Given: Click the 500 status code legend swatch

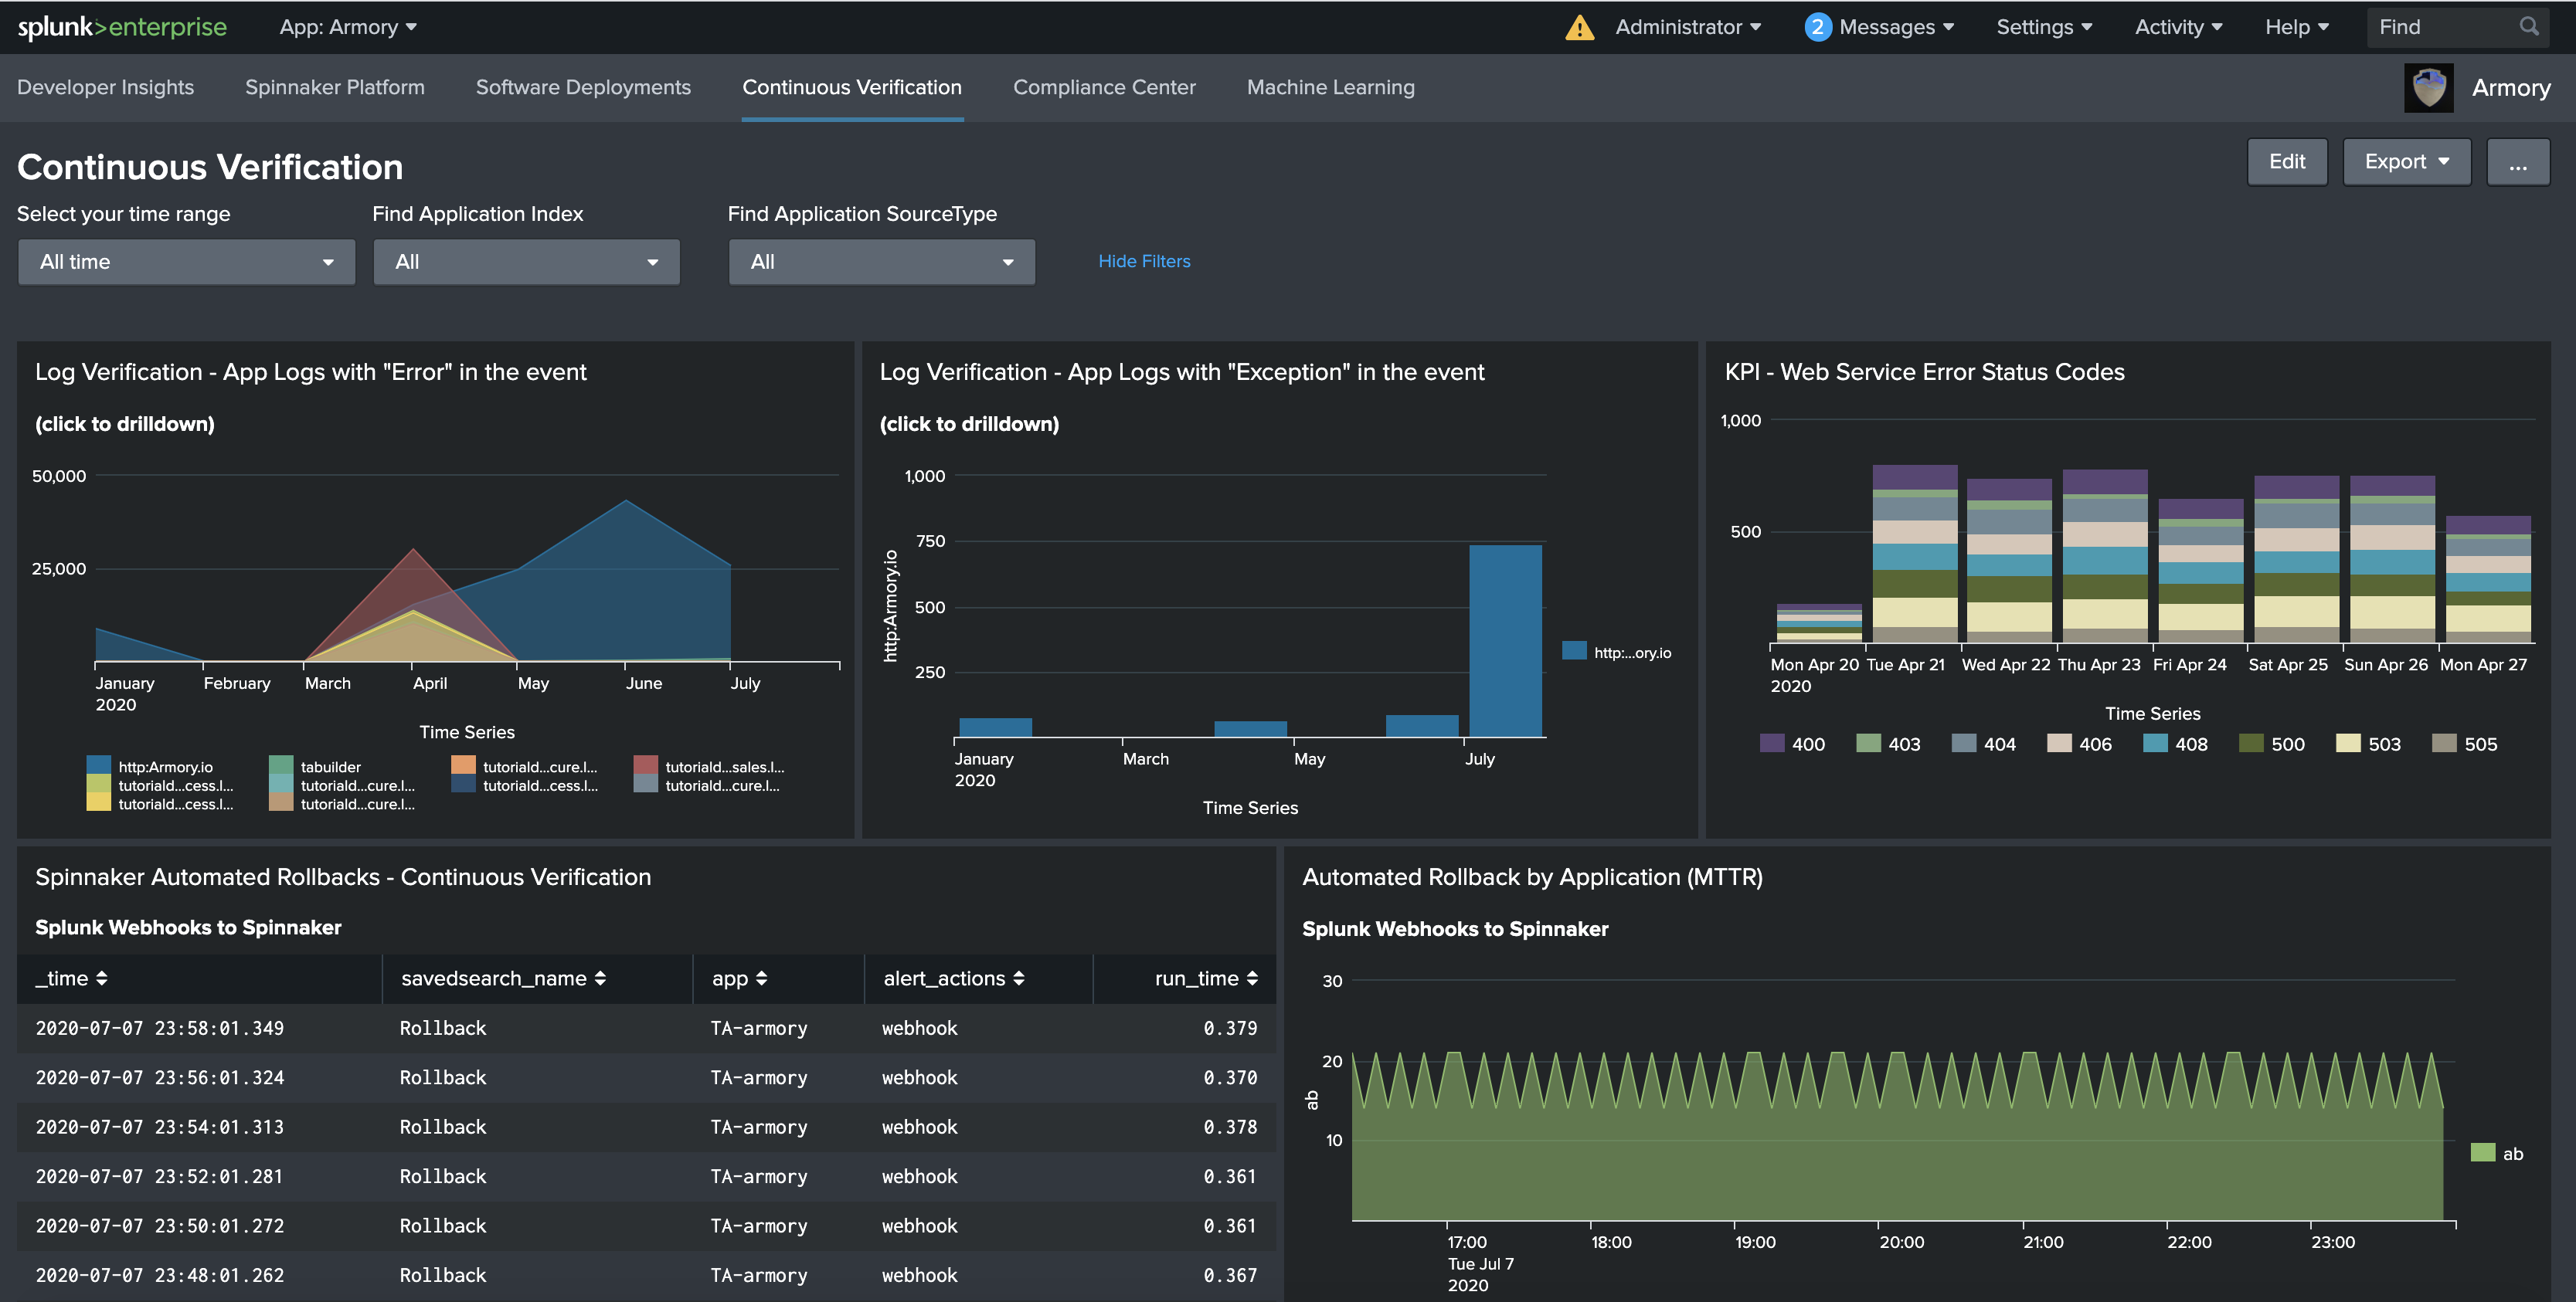Looking at the screenshot, I should pos(2250,744).
